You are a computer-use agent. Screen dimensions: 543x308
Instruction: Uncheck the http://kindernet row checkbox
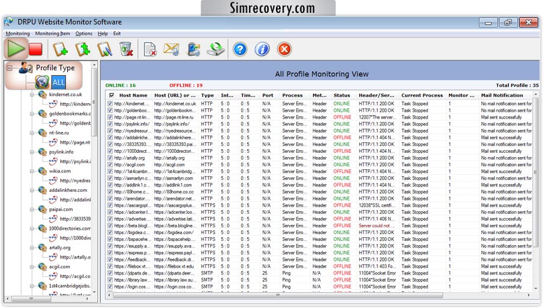pos(110,104)
